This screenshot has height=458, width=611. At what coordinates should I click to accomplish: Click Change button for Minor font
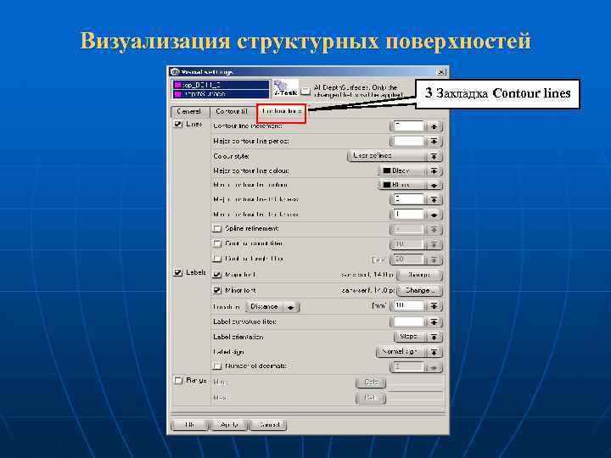(x=420, y=291)
